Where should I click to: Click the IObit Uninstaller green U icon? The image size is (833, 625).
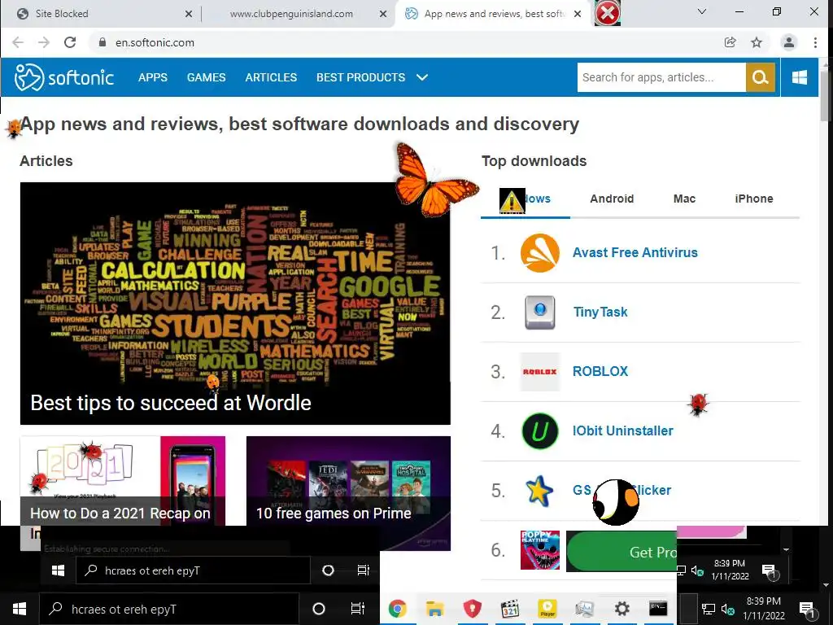540,431
